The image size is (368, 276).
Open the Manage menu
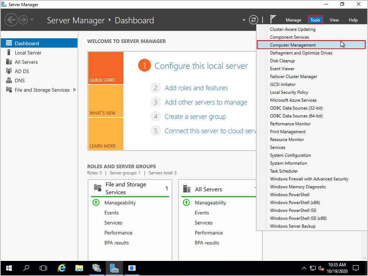pos(294,20)
